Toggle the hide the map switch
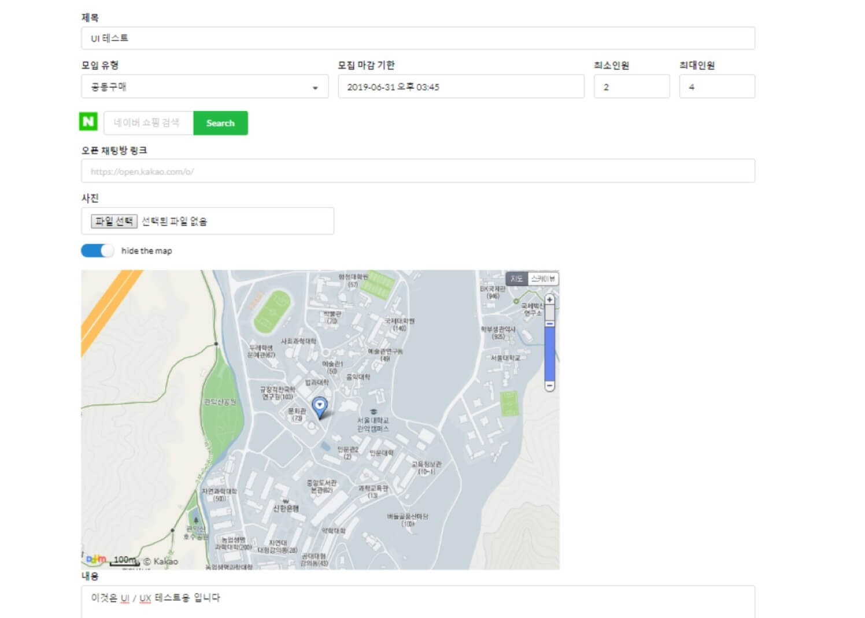The width and height of the screenshot is (865, 618). (x=97, y=250)
